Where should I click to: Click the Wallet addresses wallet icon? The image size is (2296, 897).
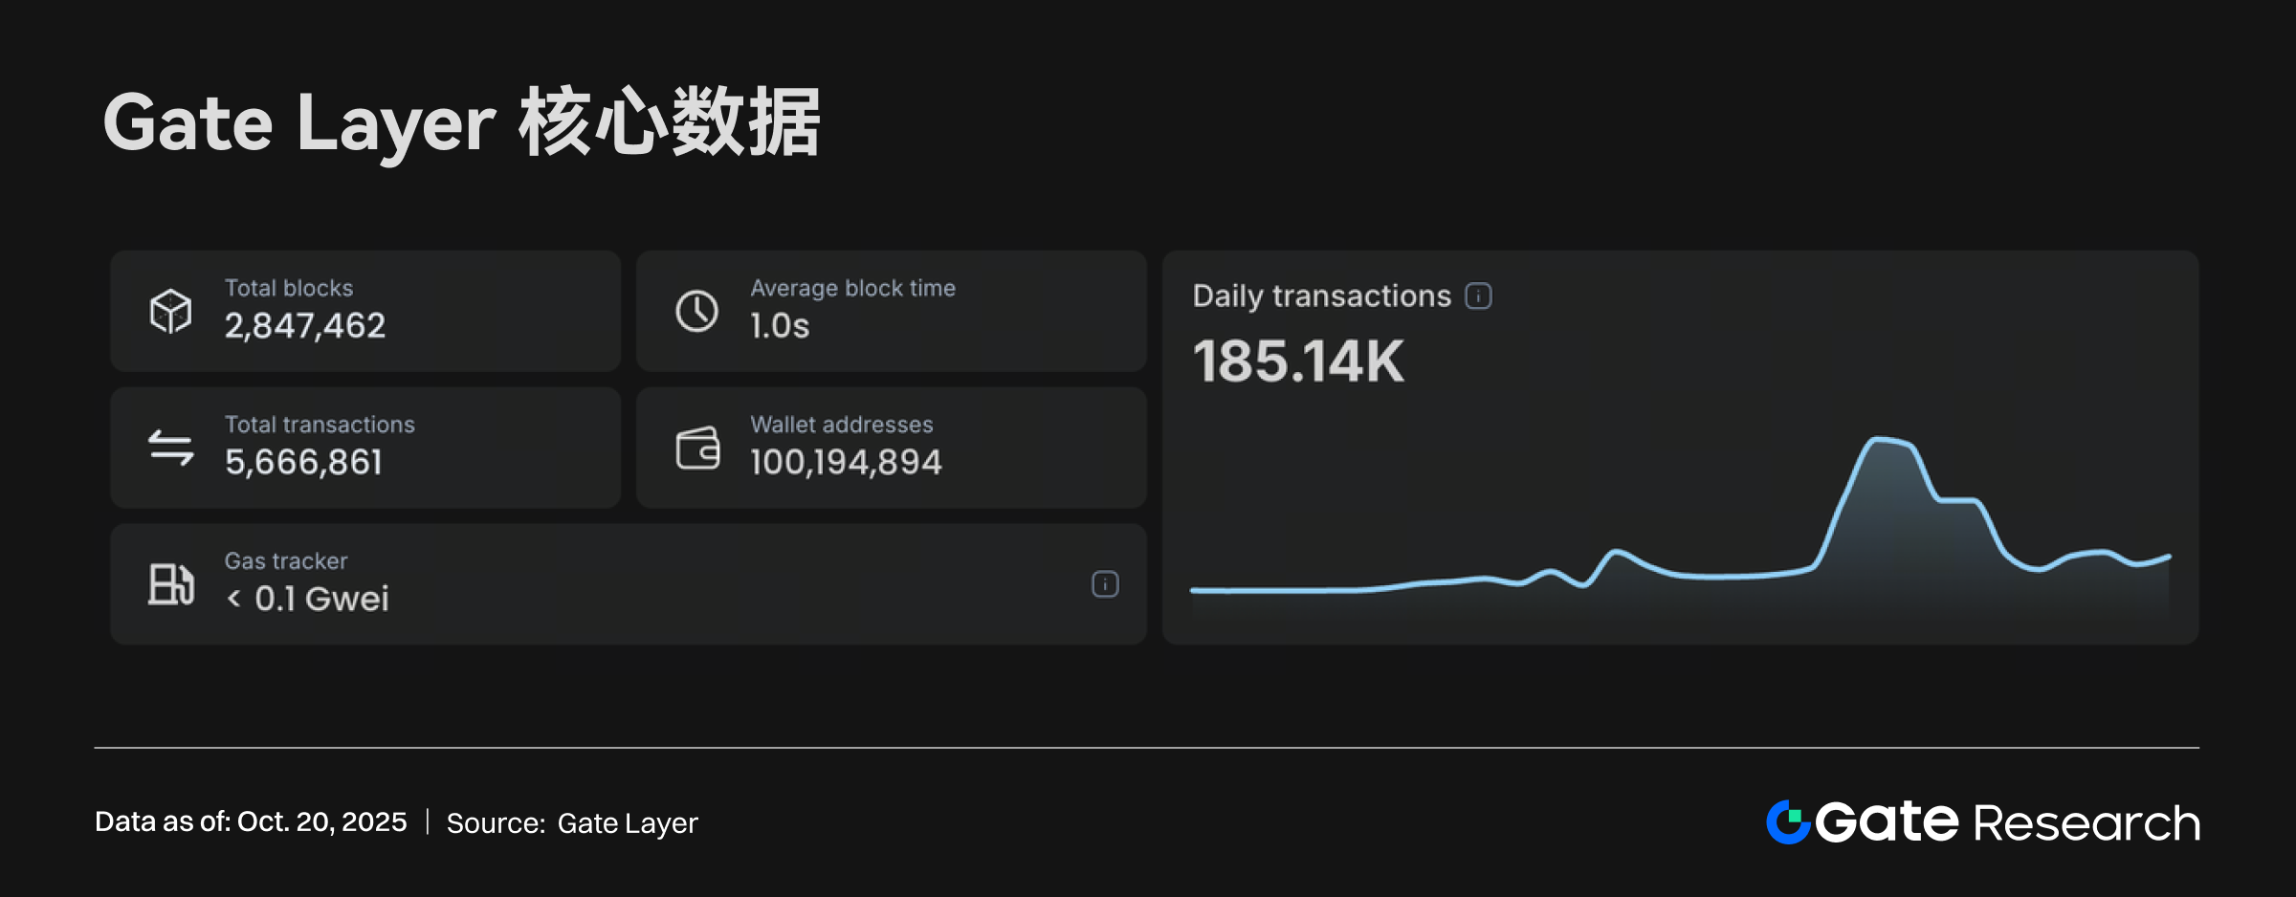pos(697,448)
